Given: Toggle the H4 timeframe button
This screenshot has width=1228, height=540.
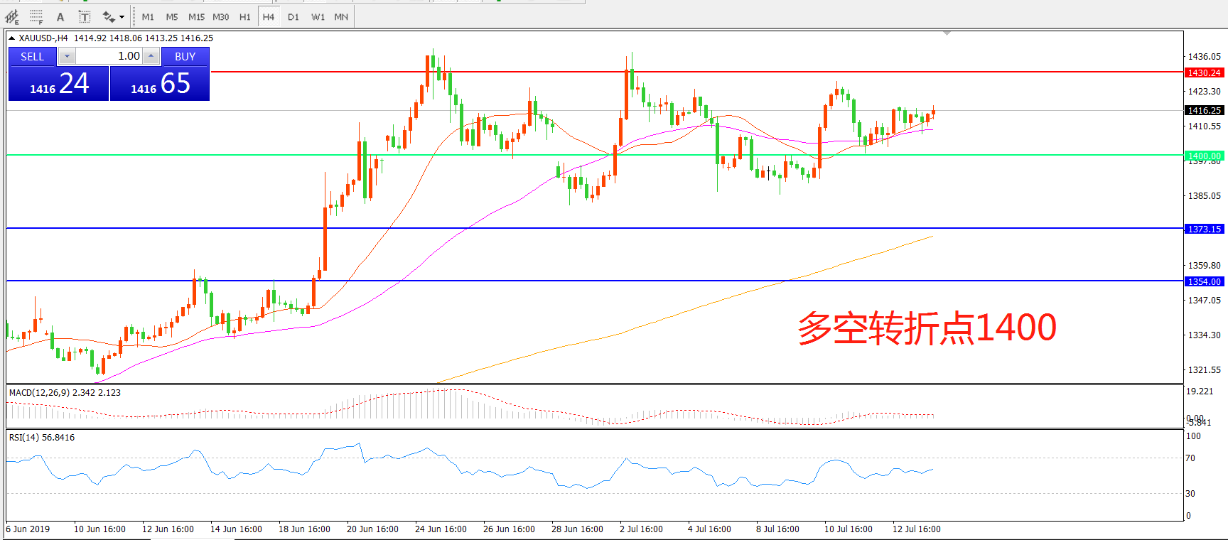Looking at the screenshot, I should 269,16.
